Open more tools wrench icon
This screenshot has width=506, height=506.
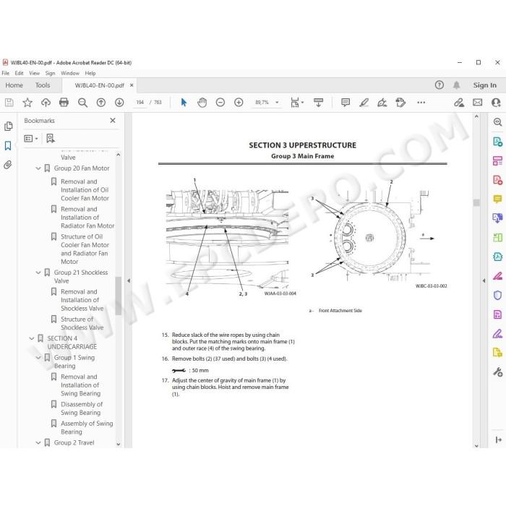point(497,372)
